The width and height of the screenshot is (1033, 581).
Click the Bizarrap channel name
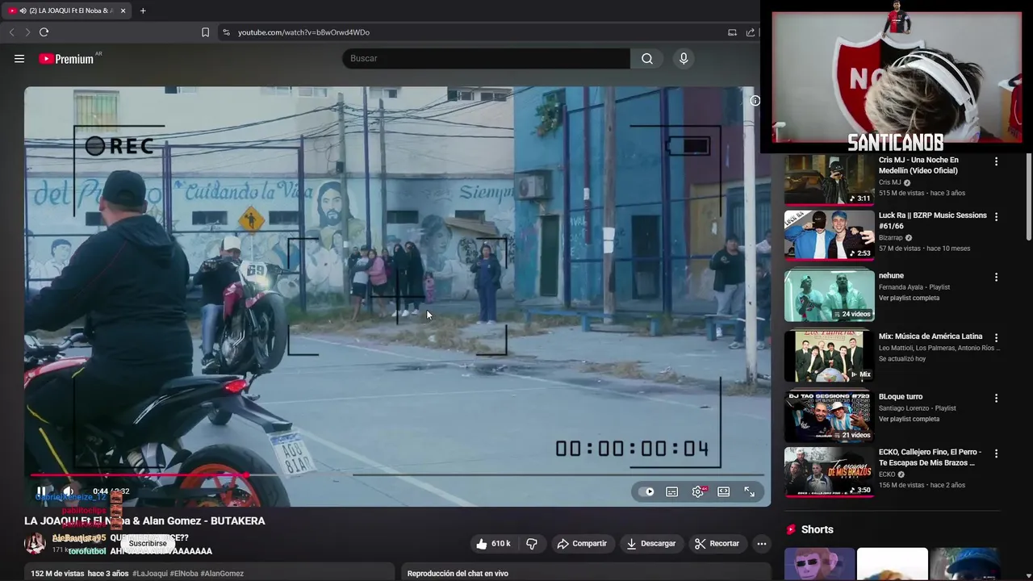[891, 238]
